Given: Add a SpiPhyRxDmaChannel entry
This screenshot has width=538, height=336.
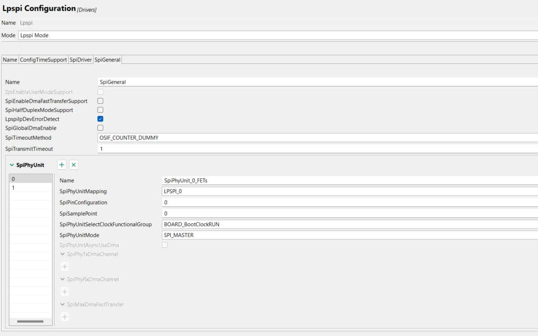Looking at the screenshot, I should [64, 292].
